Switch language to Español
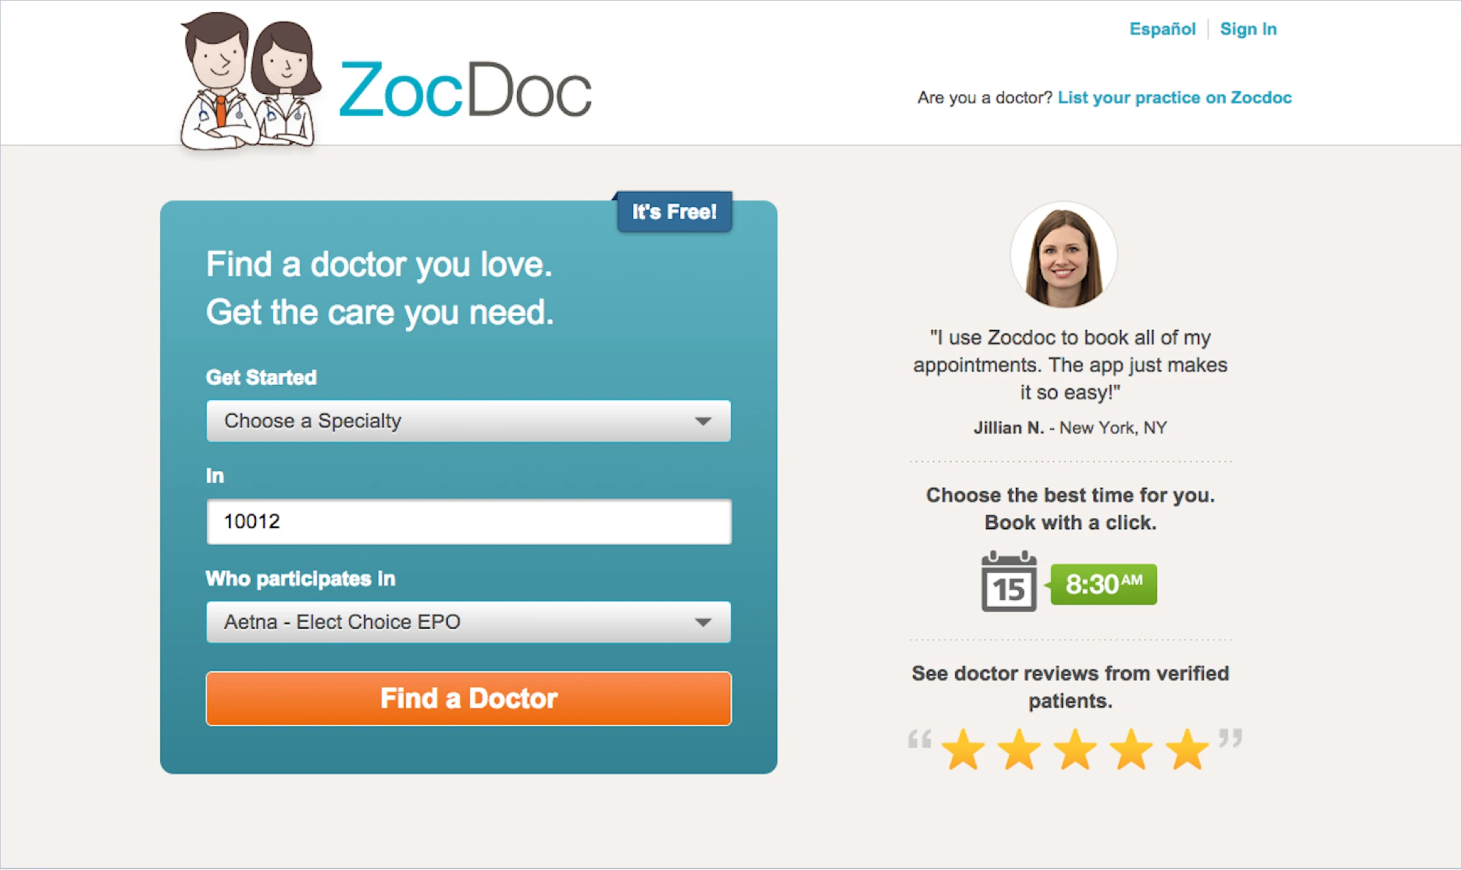The width and height of the screenshot is (1462, 870). (x=1162, y=29)
